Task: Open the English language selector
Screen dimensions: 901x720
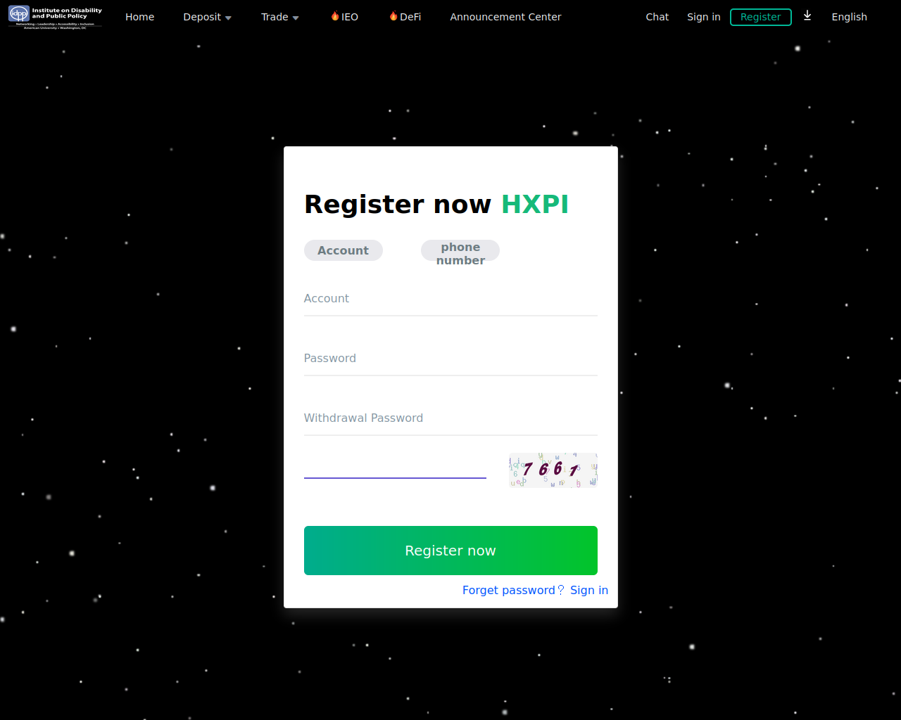Action: click(x=849, y=17)
